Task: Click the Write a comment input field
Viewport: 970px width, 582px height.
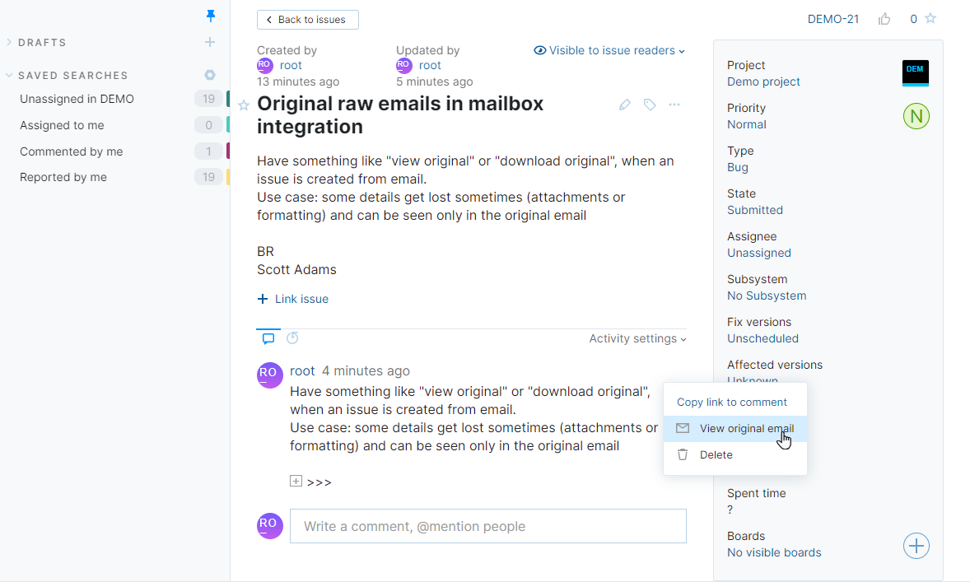Action: coord(487,526)
